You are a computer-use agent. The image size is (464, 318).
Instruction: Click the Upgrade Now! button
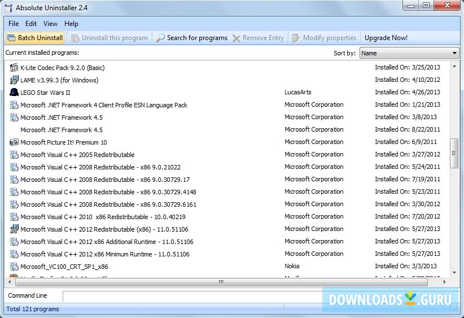pos(386,38)
